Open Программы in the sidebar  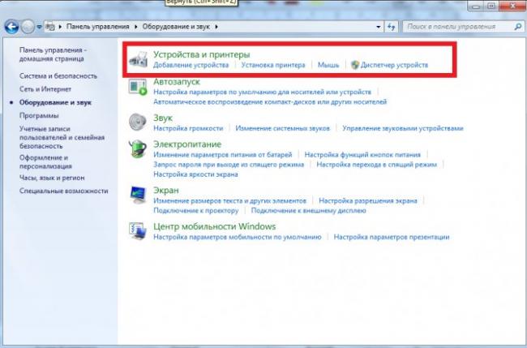coord(39,116)
